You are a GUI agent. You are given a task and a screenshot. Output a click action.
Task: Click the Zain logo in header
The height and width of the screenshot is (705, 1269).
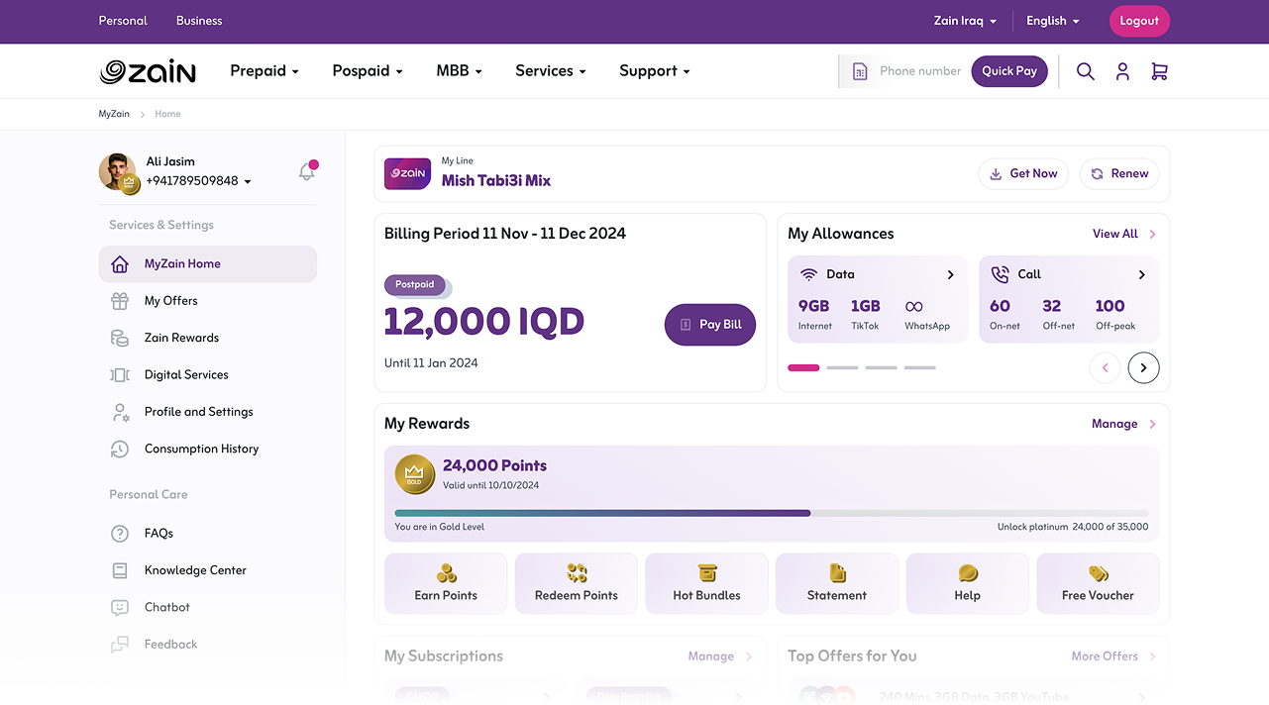click(148, 71)
